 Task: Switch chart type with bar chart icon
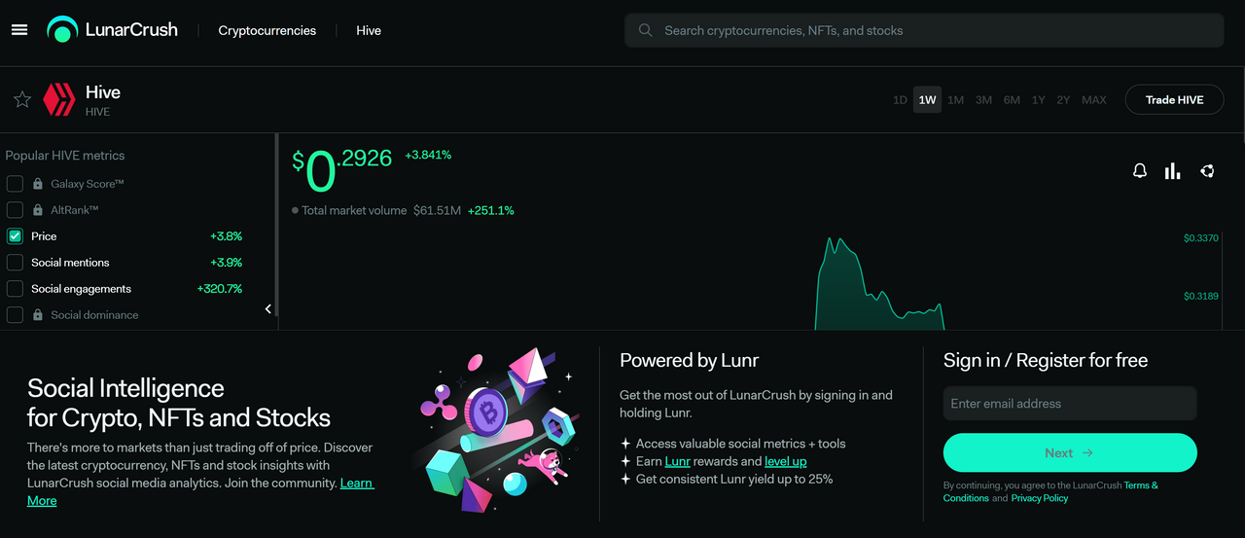pyautogui.click(x=1173, y=171)
